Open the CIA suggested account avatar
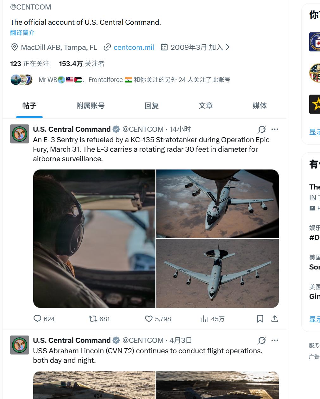Image resolution: width=320 pixels, height=399 pixels. pos(315,42)
